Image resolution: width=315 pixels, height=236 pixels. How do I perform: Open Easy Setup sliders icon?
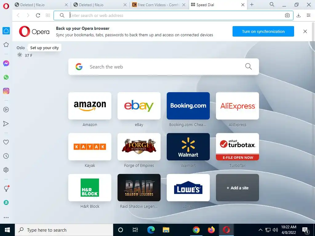coord(309,15)
